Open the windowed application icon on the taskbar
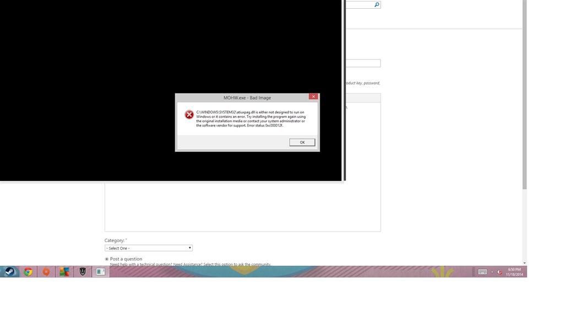Viewport: 564px width, 317px height. click(x=100, y=271)
